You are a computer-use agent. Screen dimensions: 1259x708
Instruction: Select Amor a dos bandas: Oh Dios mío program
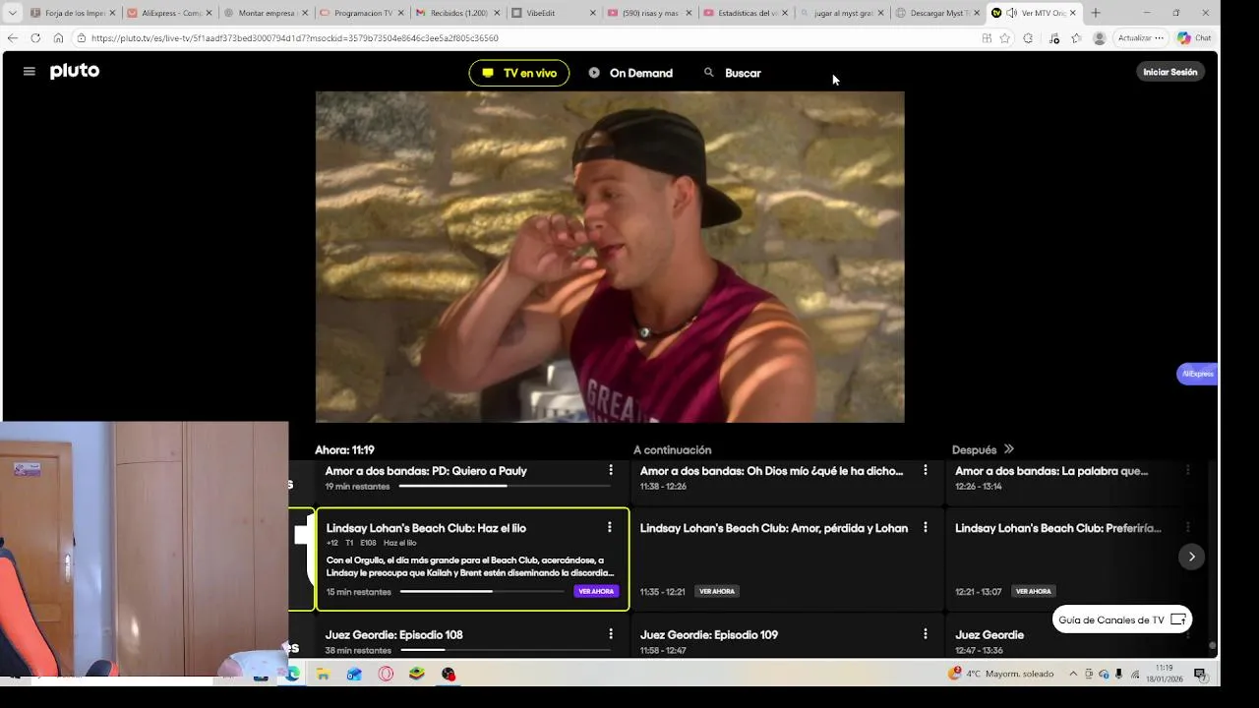(x=771, y=471)
